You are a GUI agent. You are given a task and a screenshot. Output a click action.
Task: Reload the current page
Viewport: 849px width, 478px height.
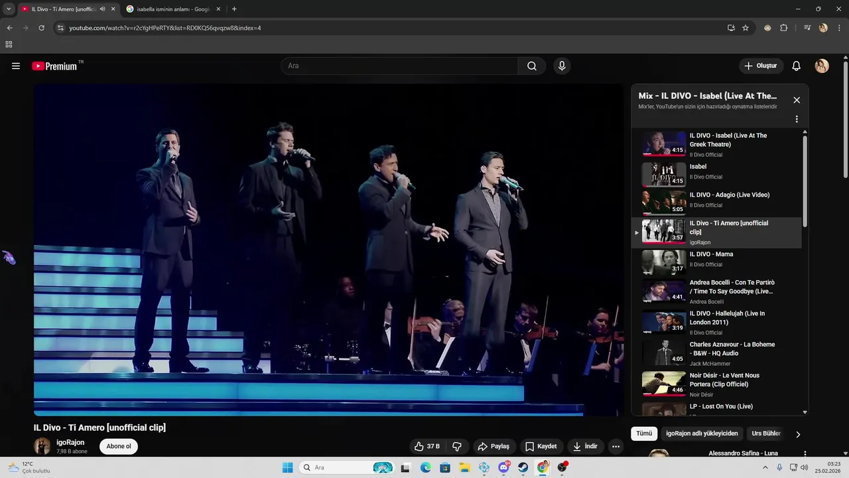pos(41,28)
